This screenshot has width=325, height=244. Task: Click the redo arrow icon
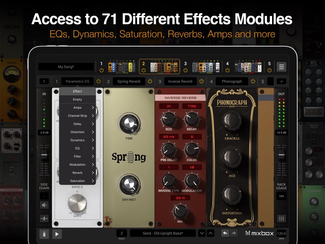[234, 233]
